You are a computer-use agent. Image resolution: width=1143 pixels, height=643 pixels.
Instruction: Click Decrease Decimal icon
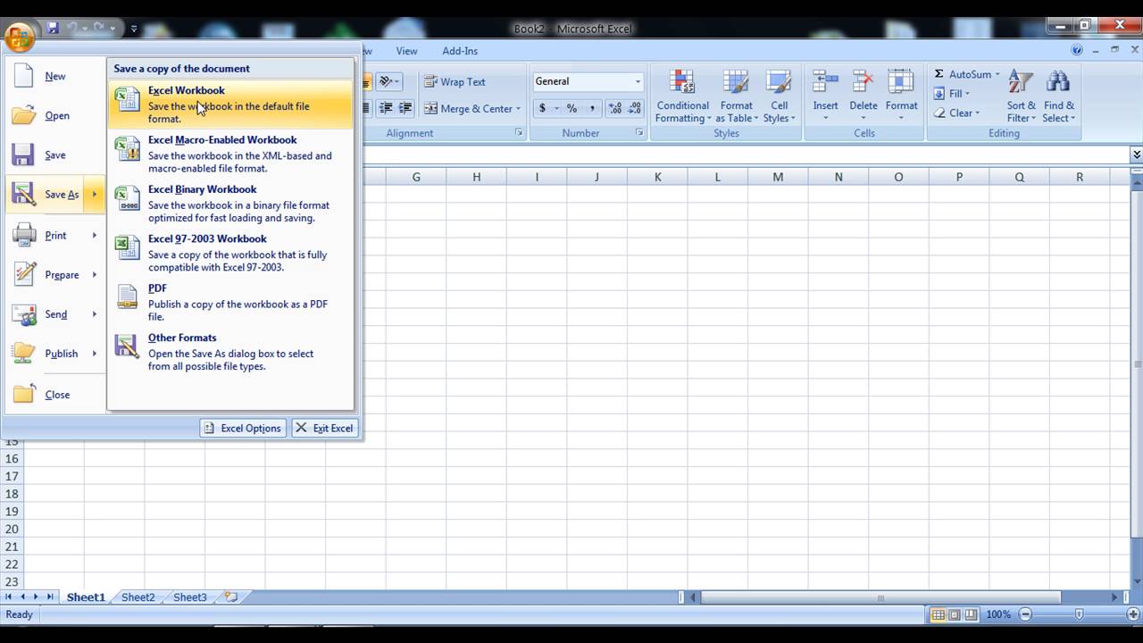click(x=634, y=108)
